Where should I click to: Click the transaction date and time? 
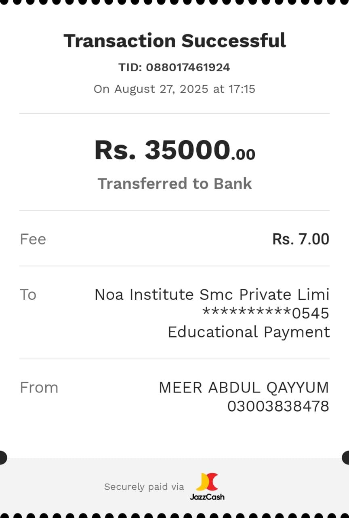pos(174,89)
